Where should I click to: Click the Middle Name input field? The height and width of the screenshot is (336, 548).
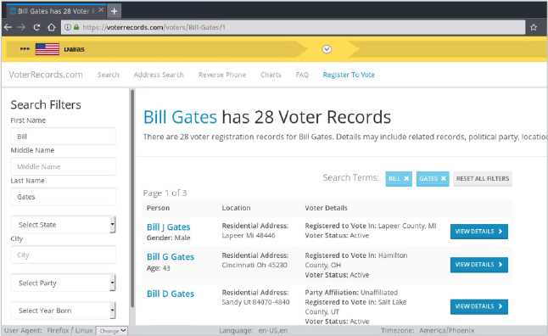(63, 166)
